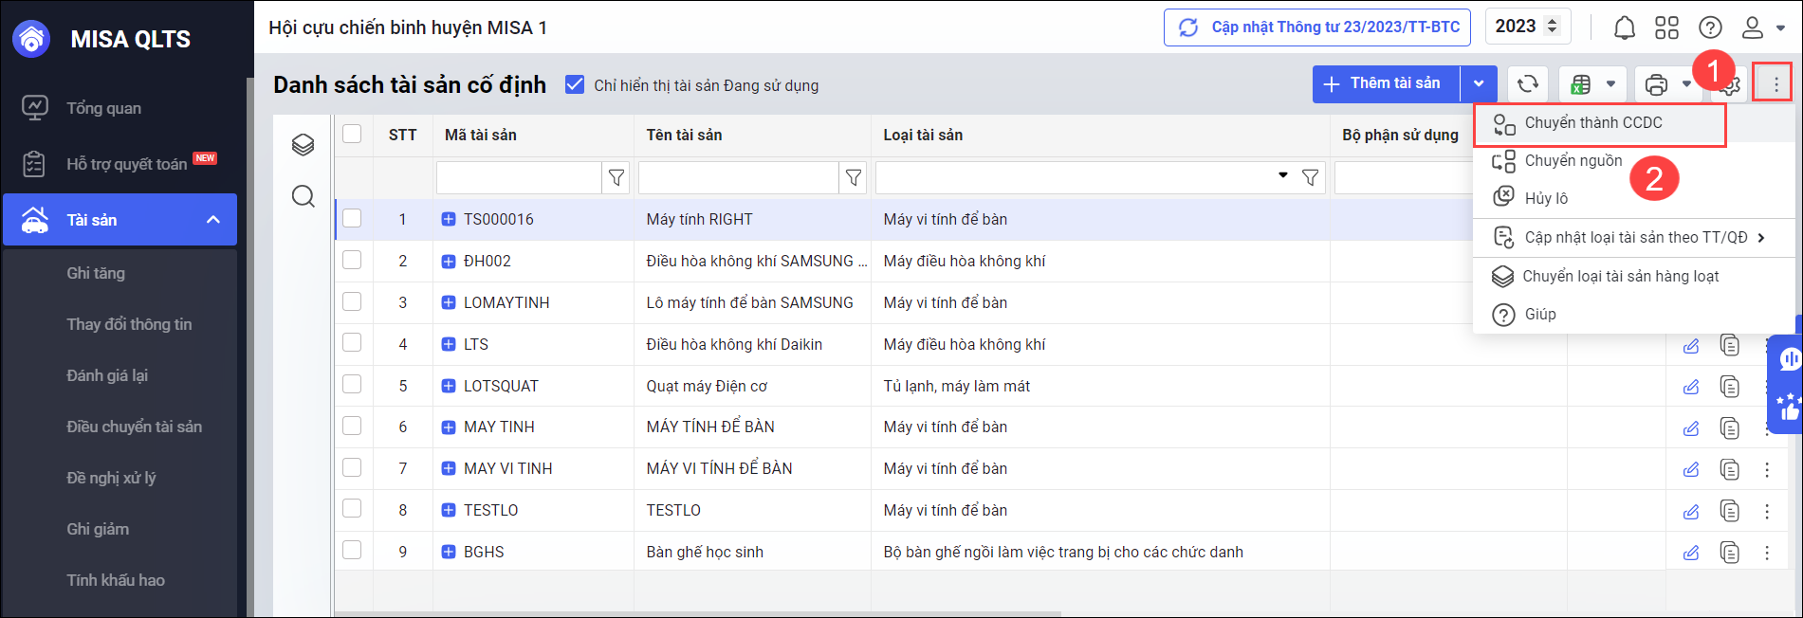
Task: Click the refresh list icon
Action: pos(1527,84)
